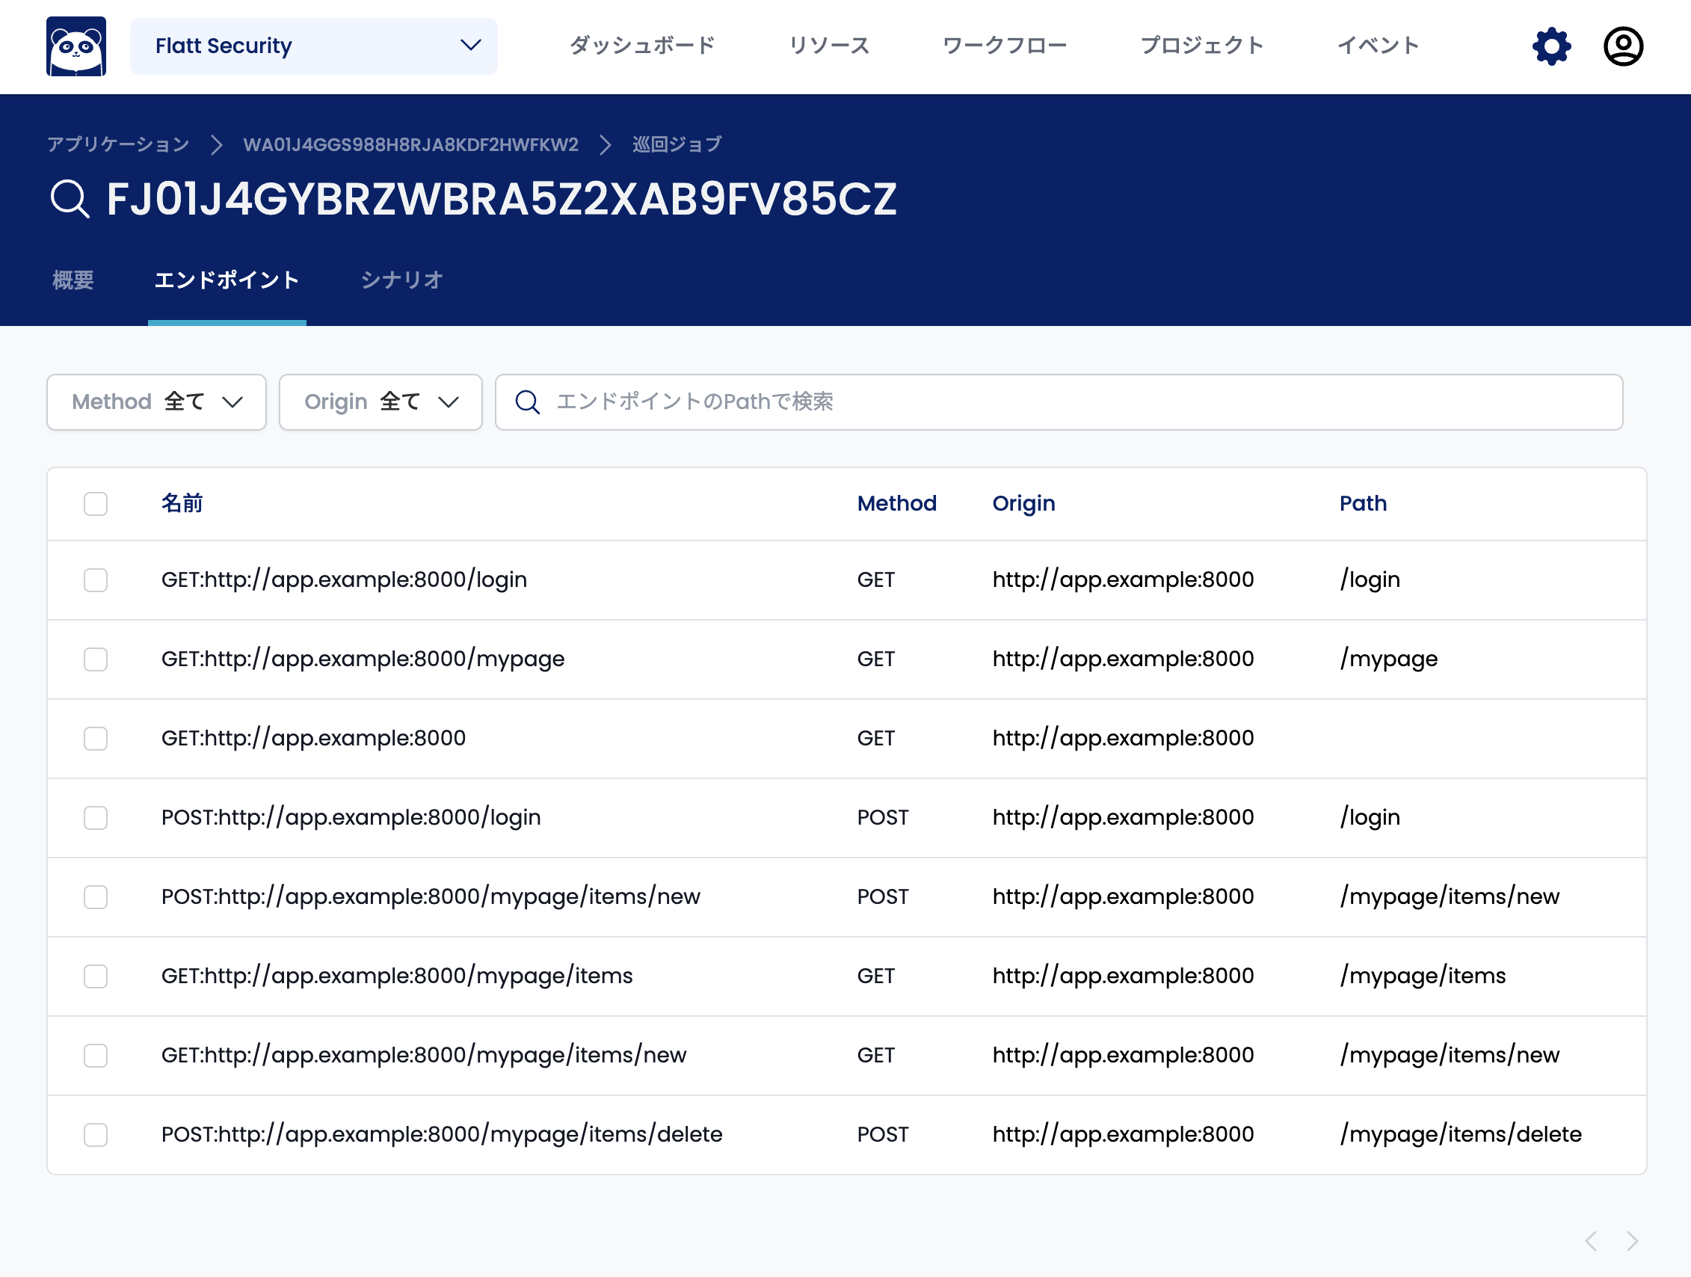Screen dimensions: 1691x1277
Task: Check the GET /login endpoint row checkbox
Action: click(96, 580)
